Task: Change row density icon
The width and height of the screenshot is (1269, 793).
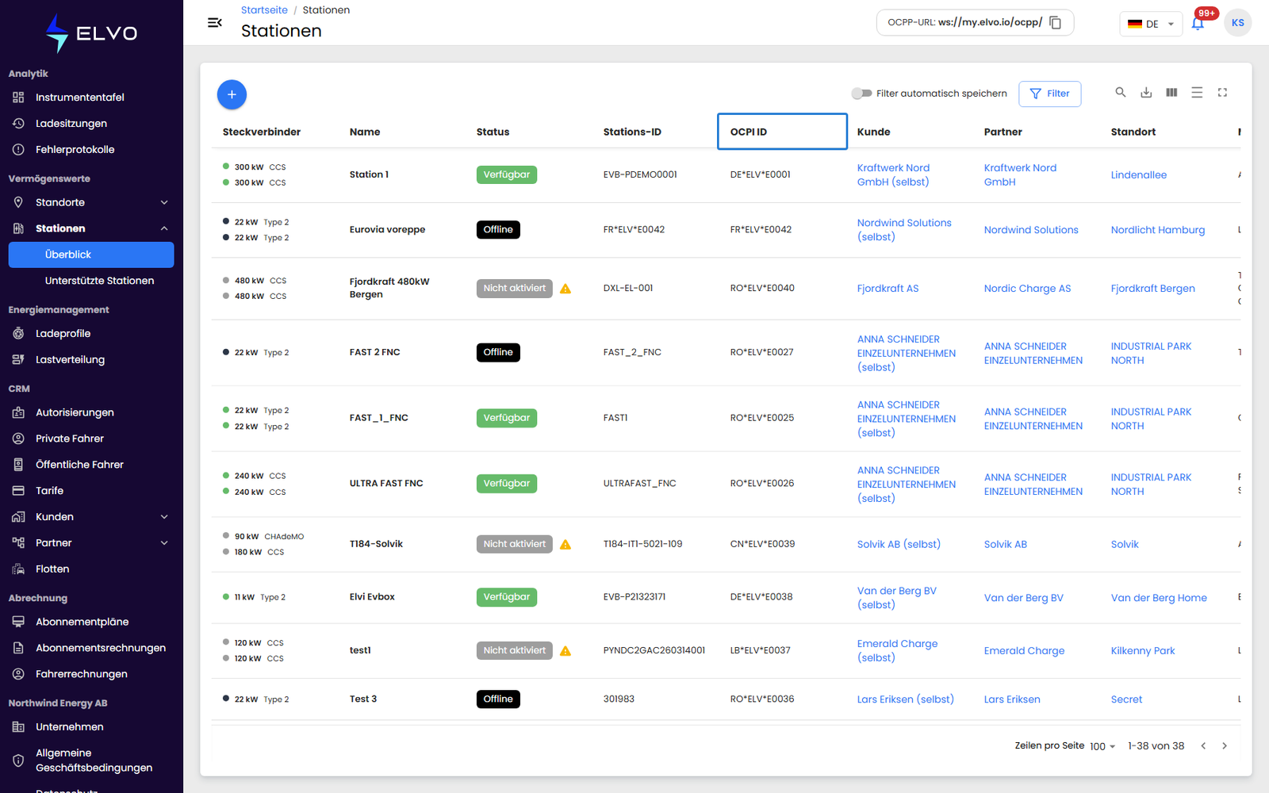Action: [x=1197, y=93]
